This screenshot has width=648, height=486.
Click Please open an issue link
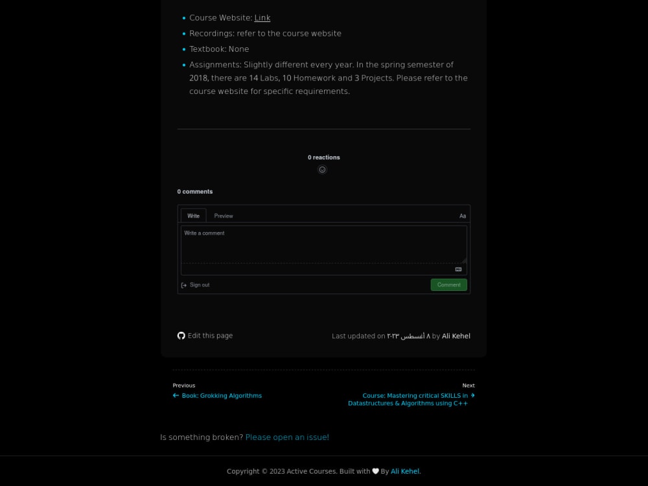pyautogui.click(x=287, y=437)
